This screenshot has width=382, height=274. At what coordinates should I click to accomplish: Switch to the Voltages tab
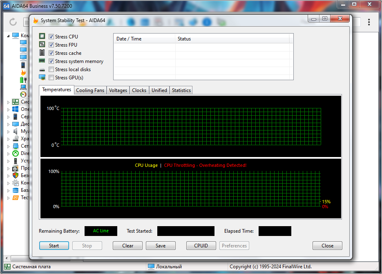[x=118, y=90]
